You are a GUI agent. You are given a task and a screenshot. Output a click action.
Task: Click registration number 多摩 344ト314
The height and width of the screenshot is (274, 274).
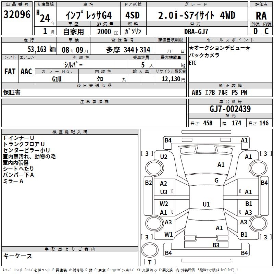point(128,50)
